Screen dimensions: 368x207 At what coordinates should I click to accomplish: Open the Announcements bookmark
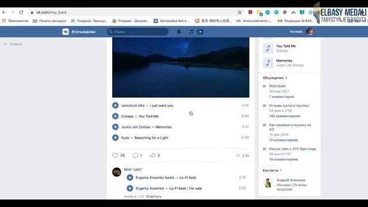254,21
